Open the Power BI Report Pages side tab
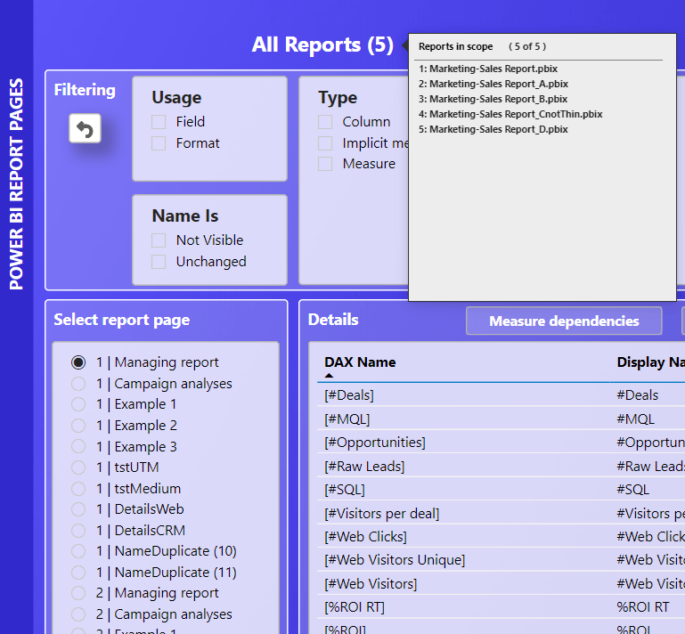This screenshot has width=685, height=634. point(17,184)
